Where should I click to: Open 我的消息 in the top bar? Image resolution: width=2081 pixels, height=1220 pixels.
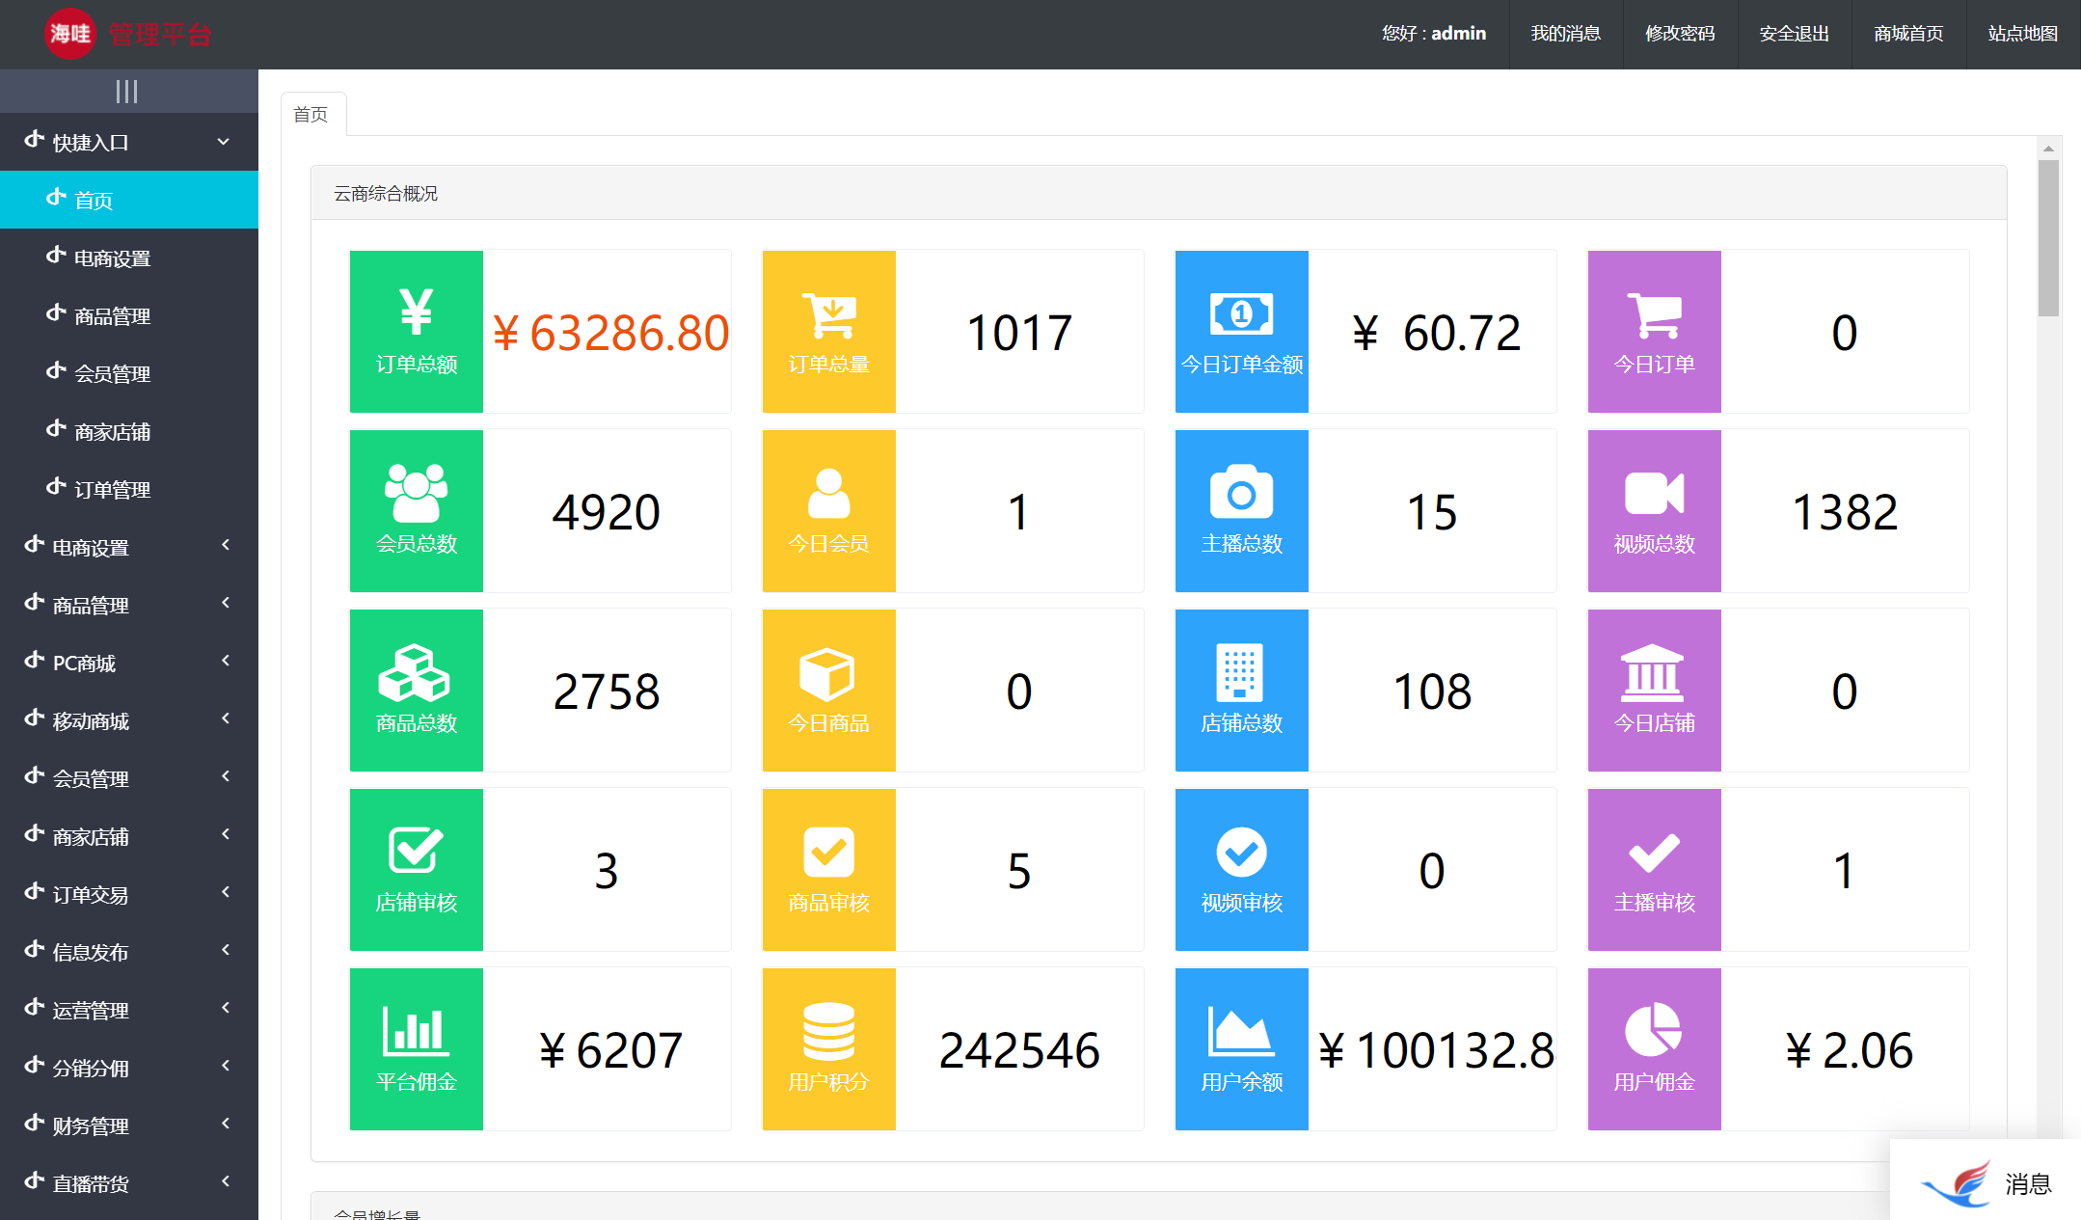tap(1565, 34)
